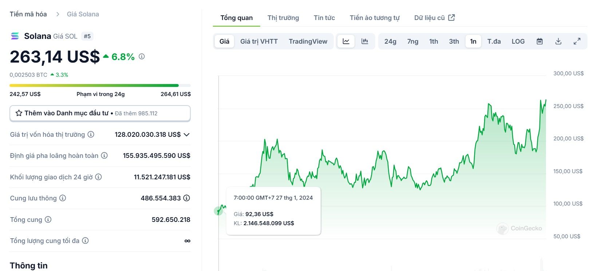Click the star icon in portfolio button
Screen dimensions: 590x271
pos(19,113)
